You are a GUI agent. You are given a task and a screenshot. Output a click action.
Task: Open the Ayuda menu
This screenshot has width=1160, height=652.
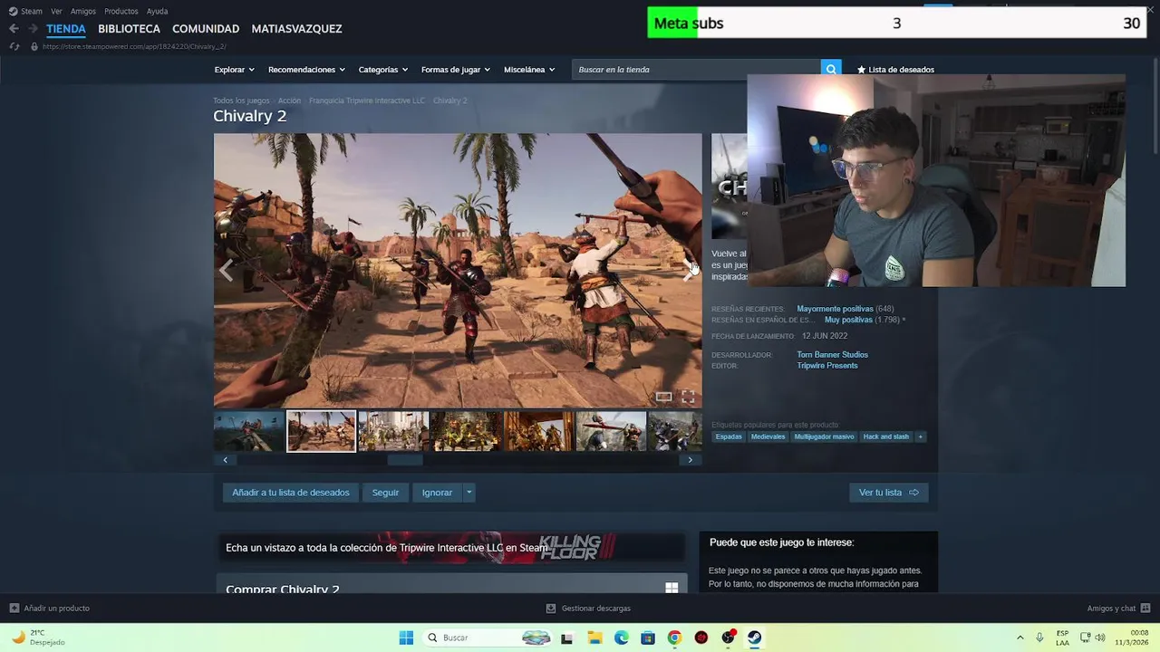157,11
